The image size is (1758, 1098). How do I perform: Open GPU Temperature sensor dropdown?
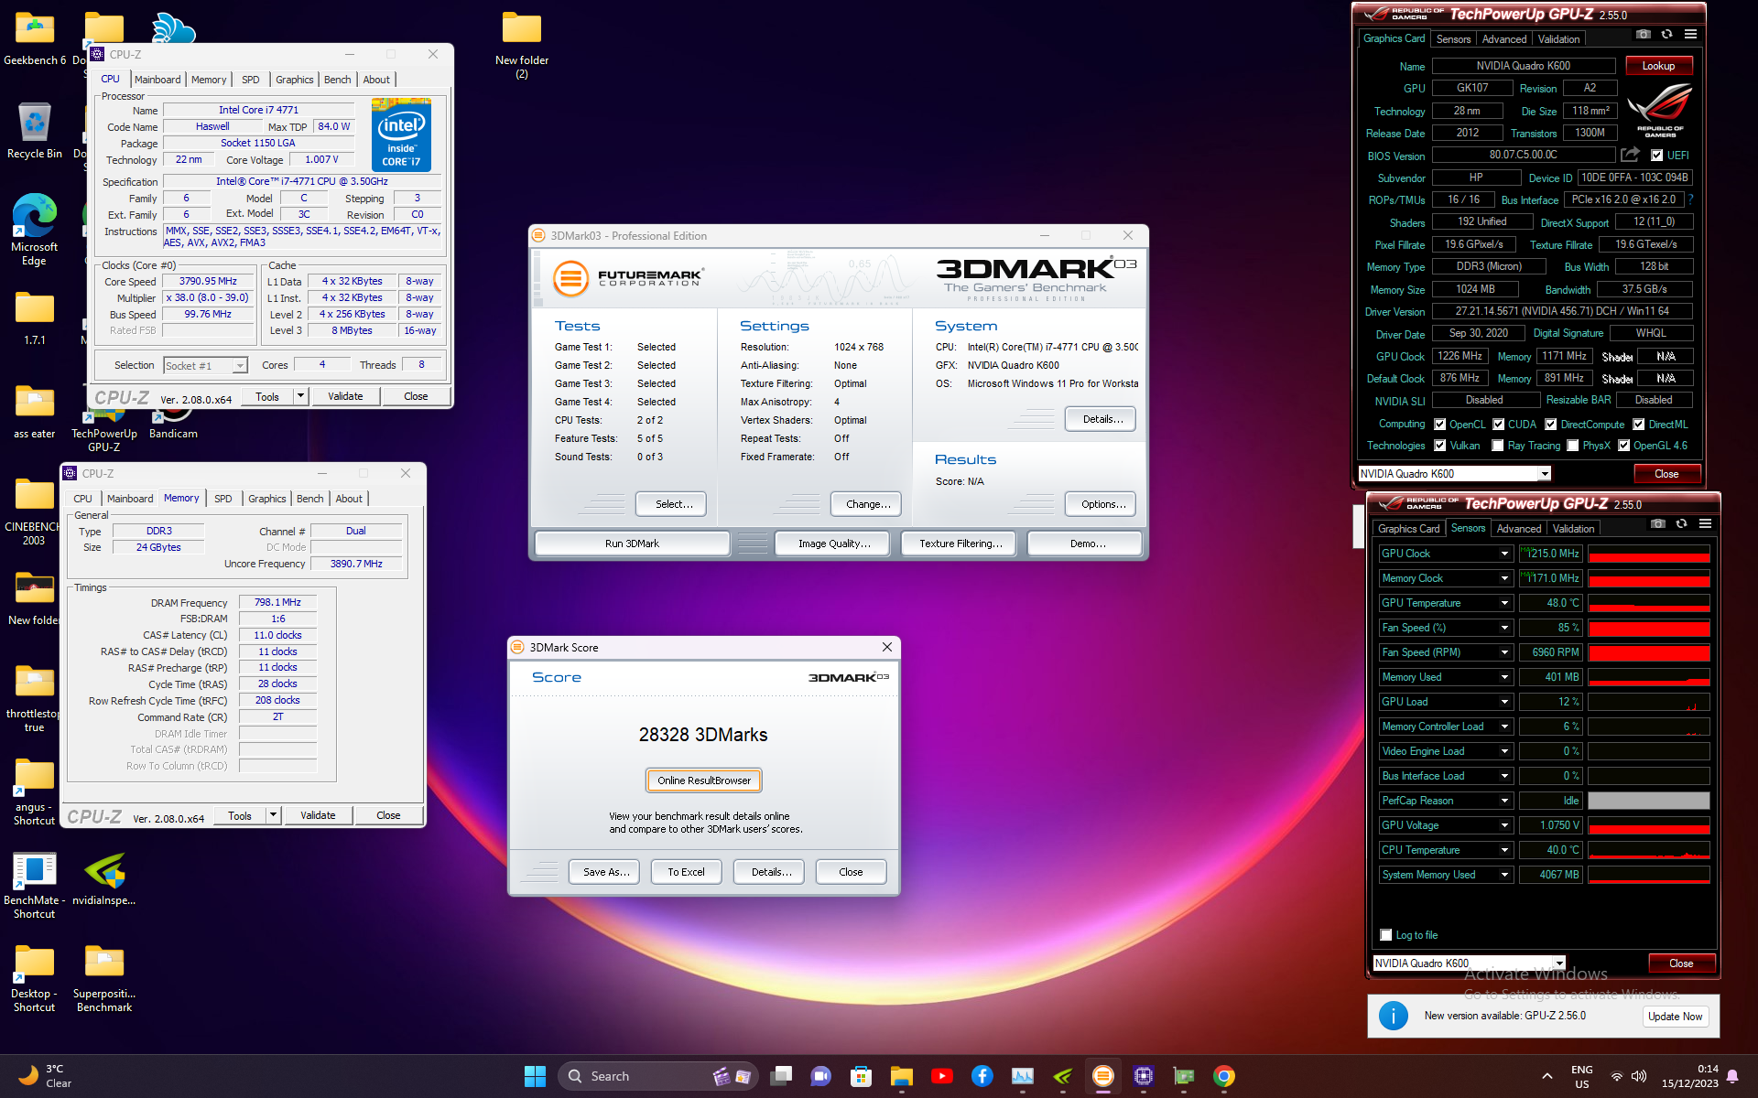[x=1504, y=603]
